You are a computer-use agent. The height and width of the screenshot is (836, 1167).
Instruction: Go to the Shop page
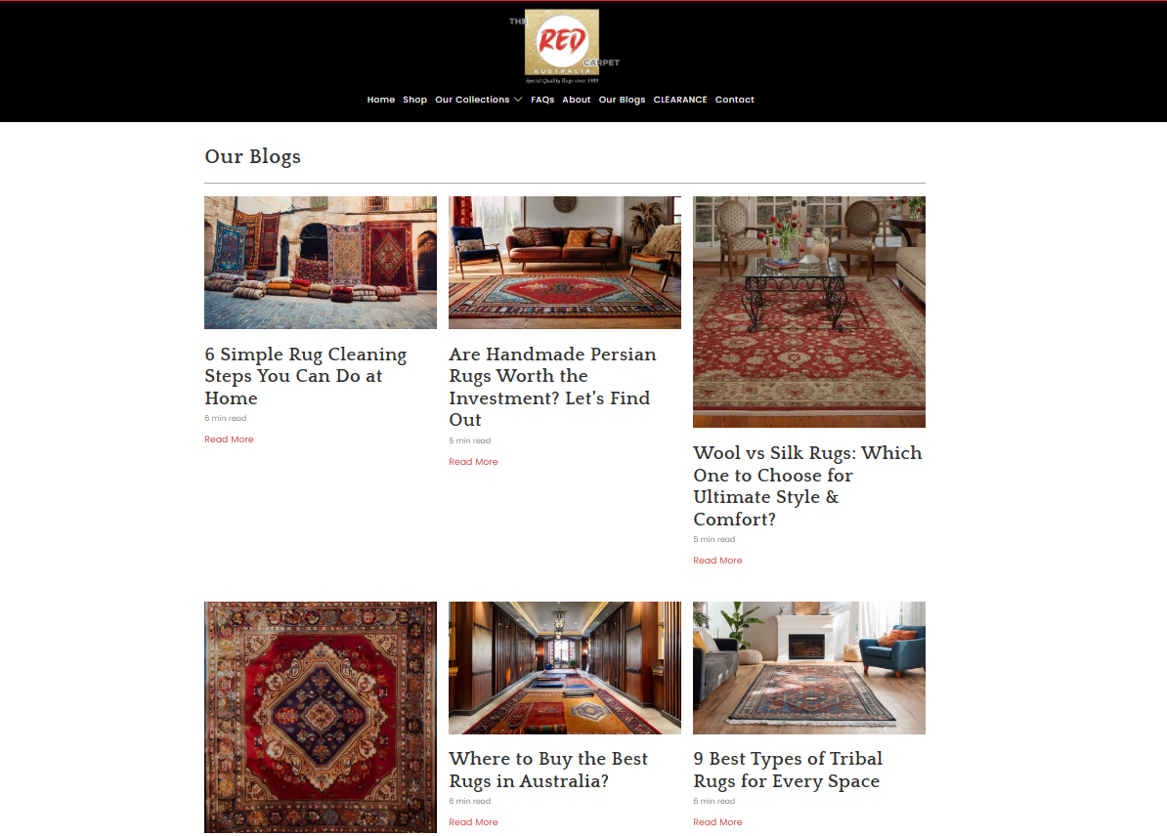414,100
